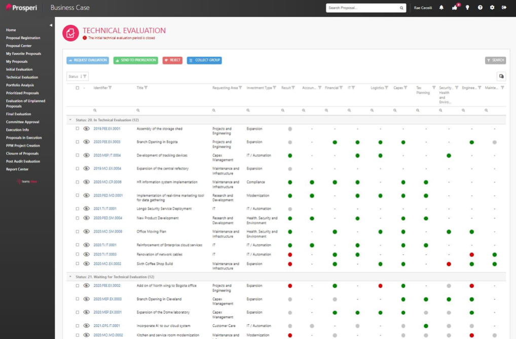Image resolution: width=516 pixels, height=339 pixels.
Task: Collapse the left sidebar with the arrow
Action: click(51, 25)
